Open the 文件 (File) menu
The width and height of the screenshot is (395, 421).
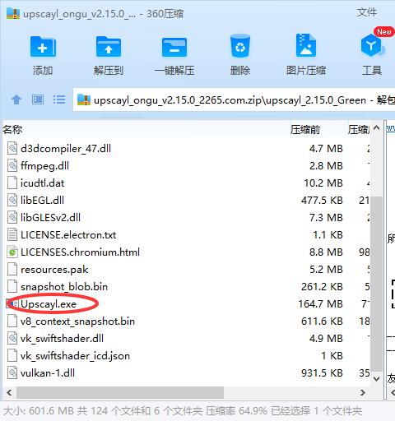367,12
